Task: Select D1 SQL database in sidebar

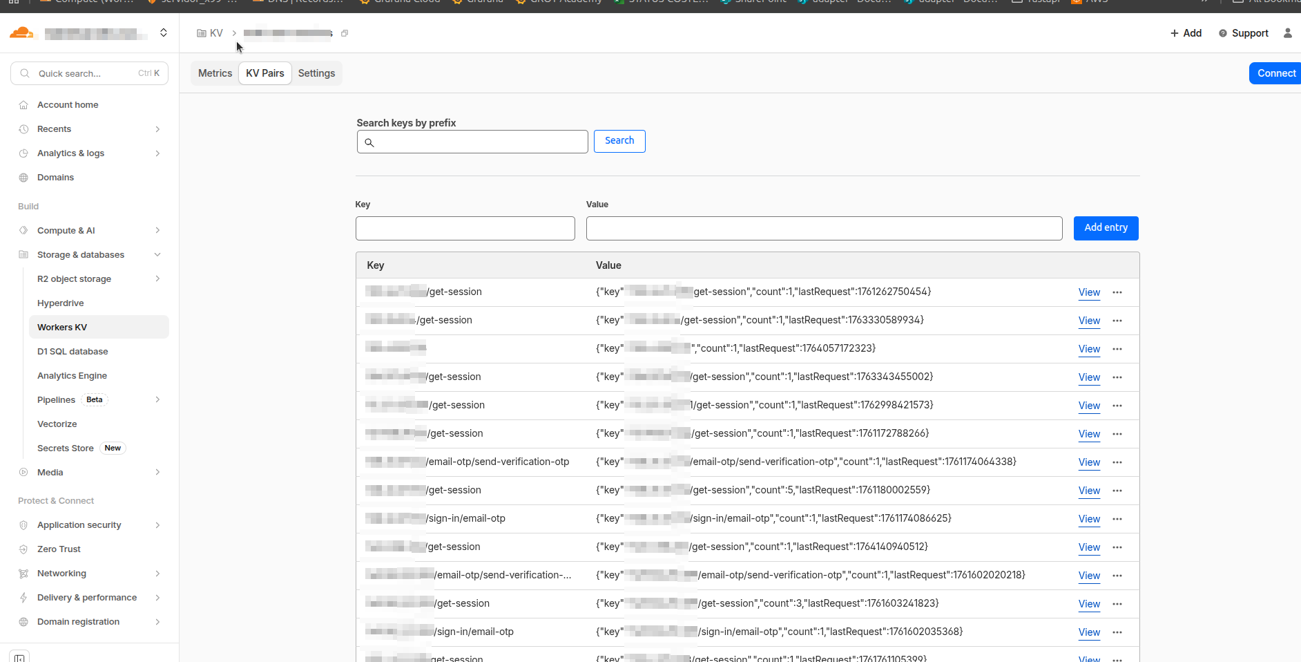Action: pos(73,352)
